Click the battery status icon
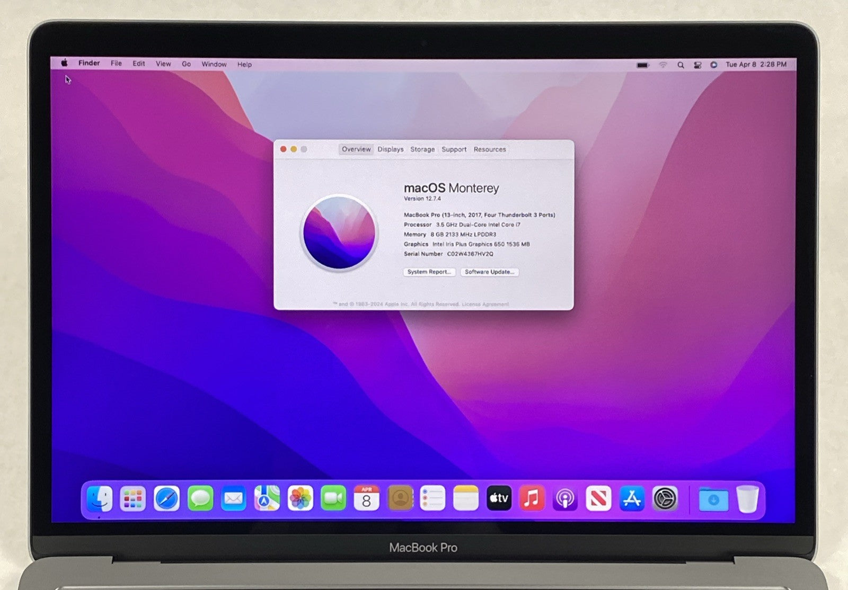 click(x=643, y=65)
